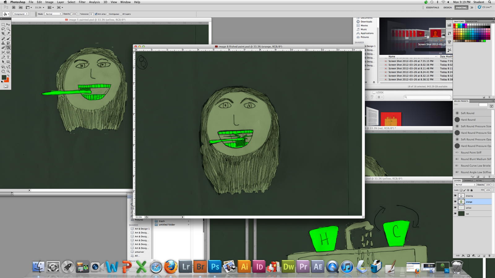Hide the drawing layer
495x278 pixels.
coord(455,196)
